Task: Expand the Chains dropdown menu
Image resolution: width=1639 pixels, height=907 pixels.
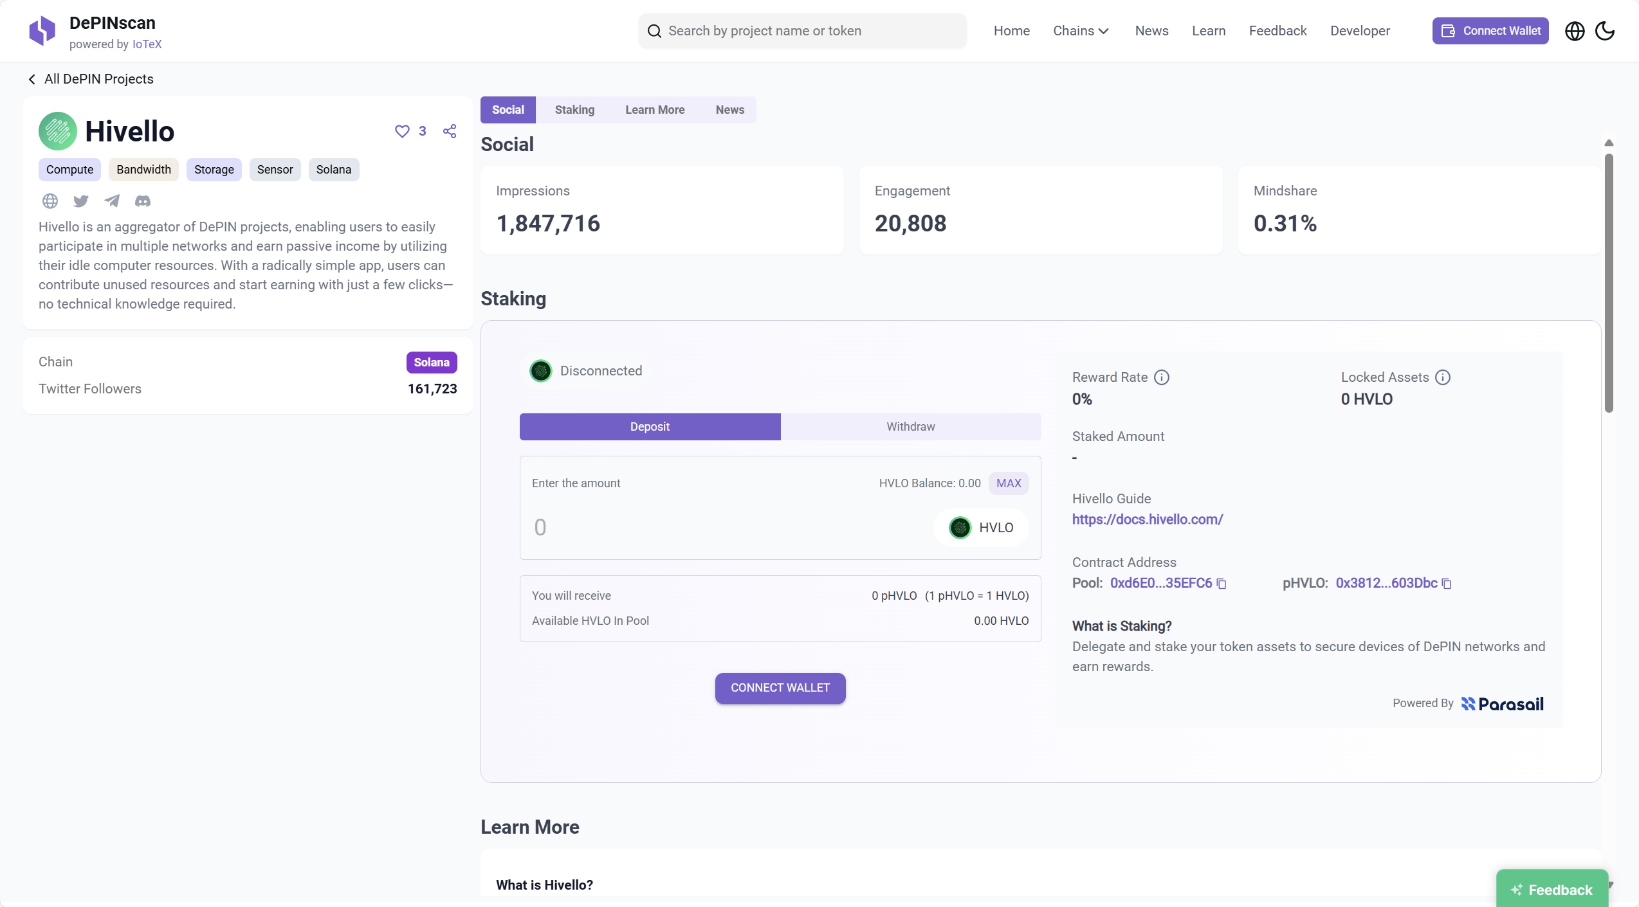Action: coord(1081,31)
